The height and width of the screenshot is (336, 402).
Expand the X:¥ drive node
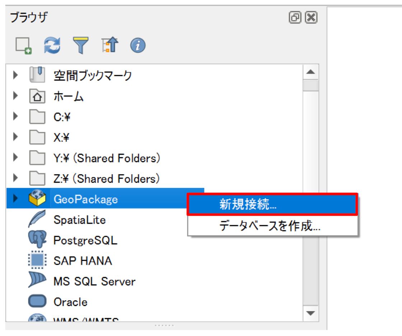15,136
